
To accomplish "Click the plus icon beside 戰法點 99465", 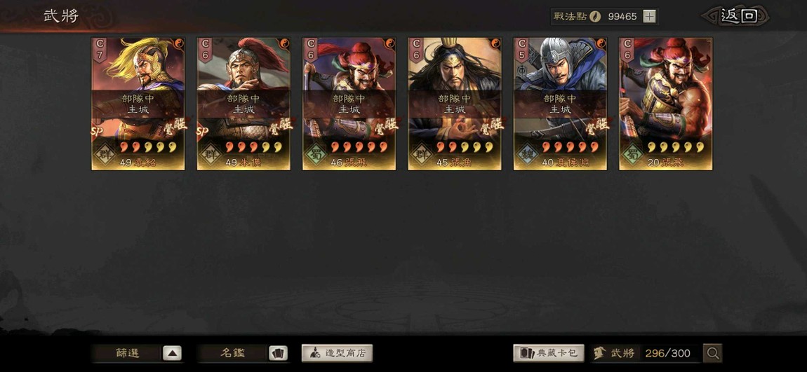I will [650, 16].
